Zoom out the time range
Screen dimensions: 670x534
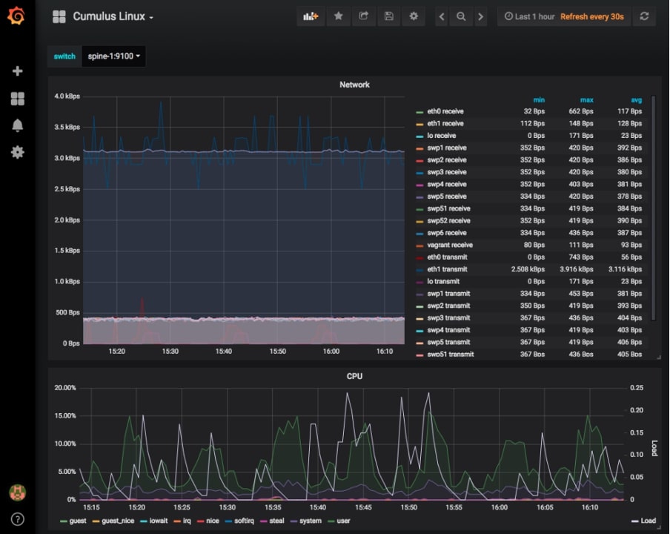pos(461,16)
